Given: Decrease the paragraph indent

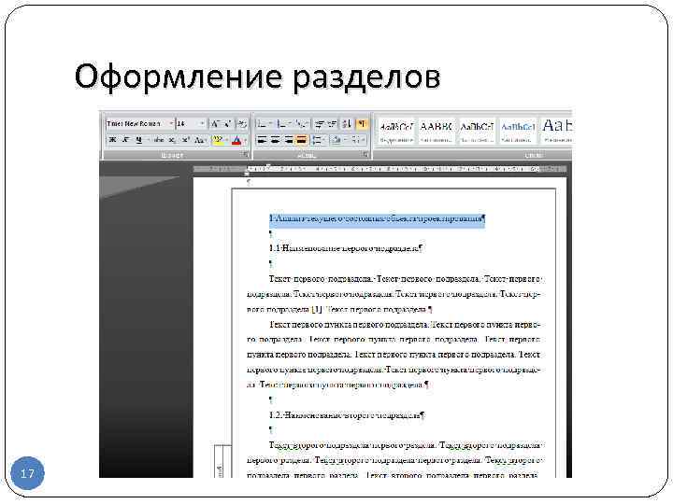Looking at the screenshot, I should point(320,123).
